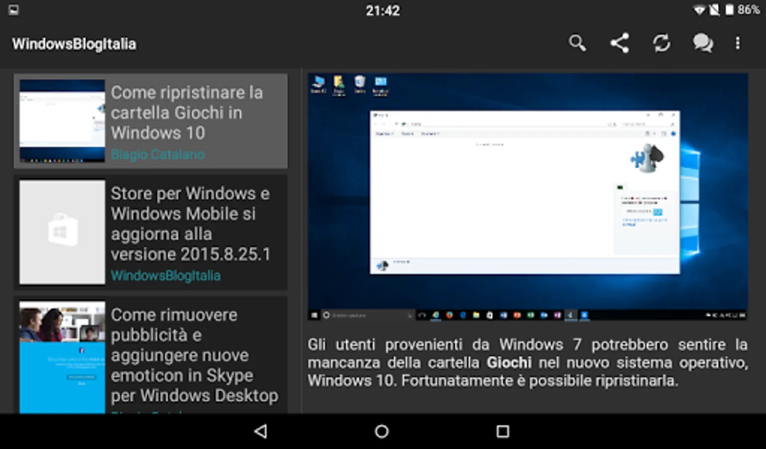This screenshot has height=449, width=766.
Task: Tap the Android home button
Action: (382, 432)
